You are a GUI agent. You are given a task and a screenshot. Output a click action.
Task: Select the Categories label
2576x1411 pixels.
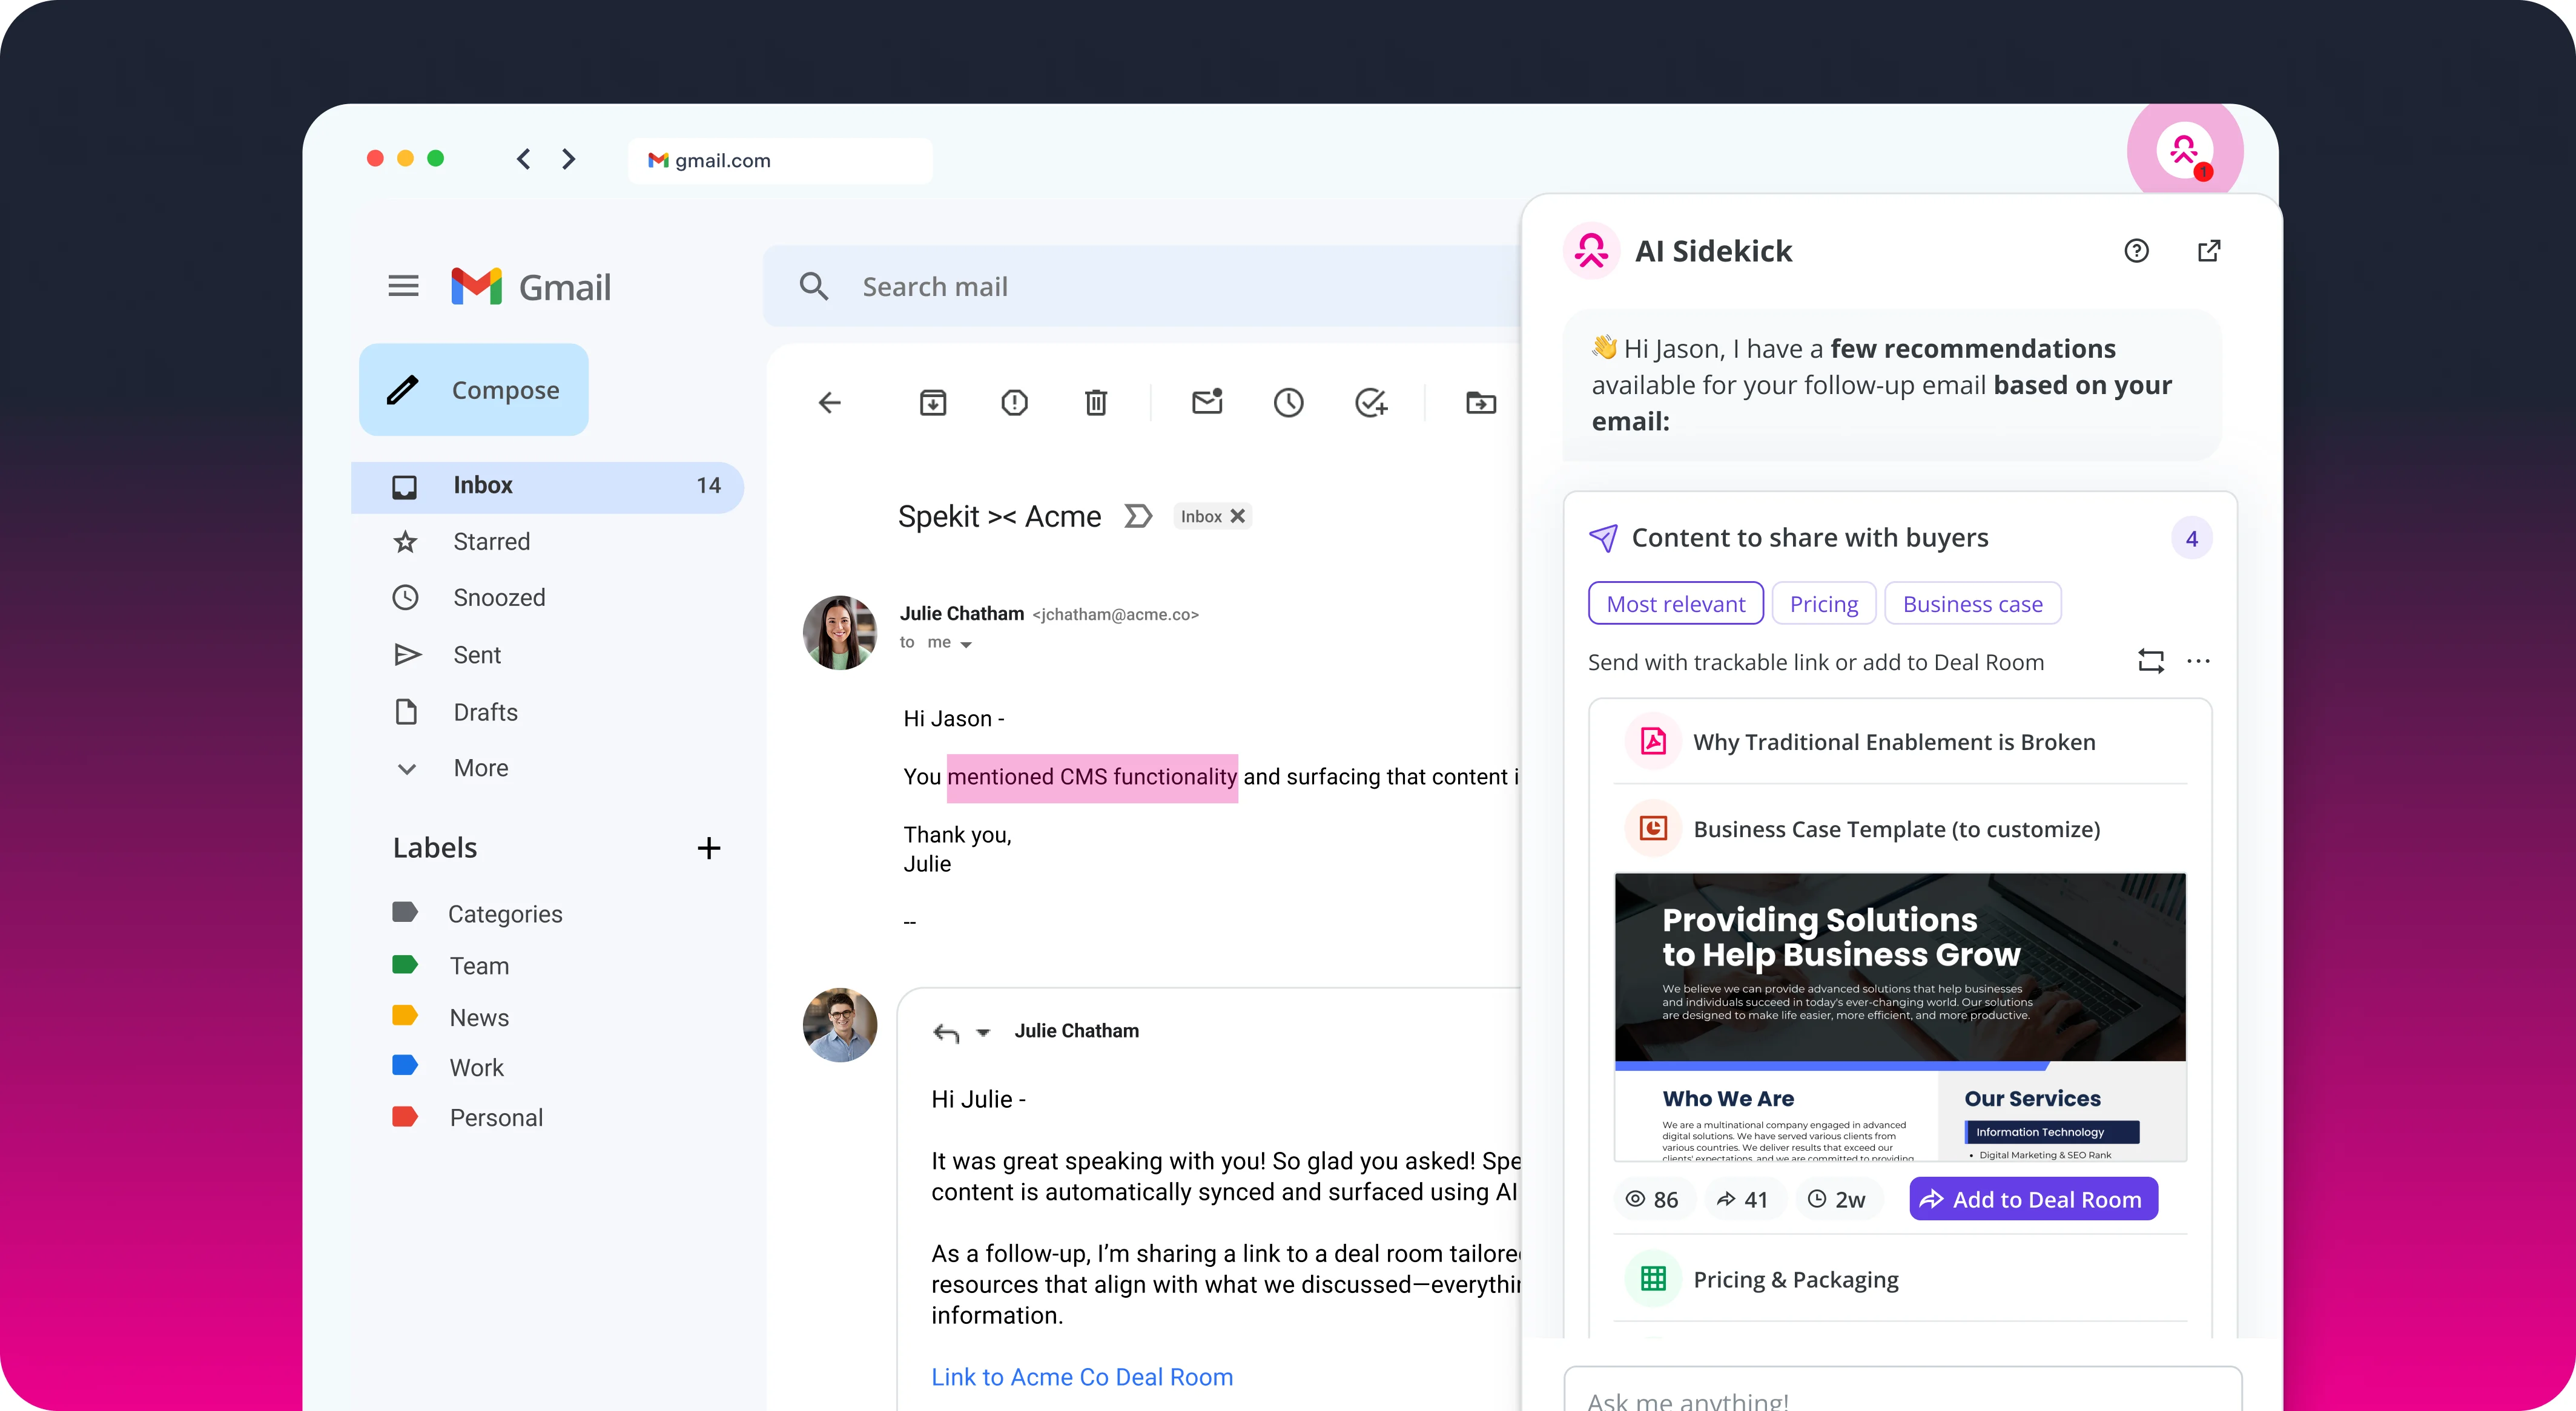(478, 913)
